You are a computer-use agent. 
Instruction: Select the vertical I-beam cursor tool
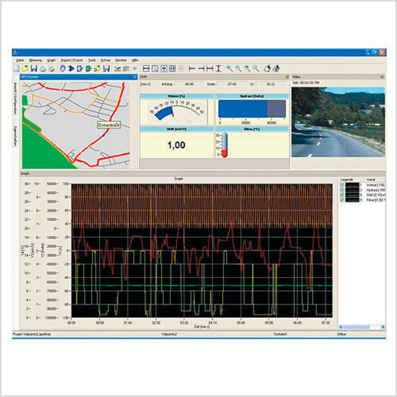pos(219,69)
